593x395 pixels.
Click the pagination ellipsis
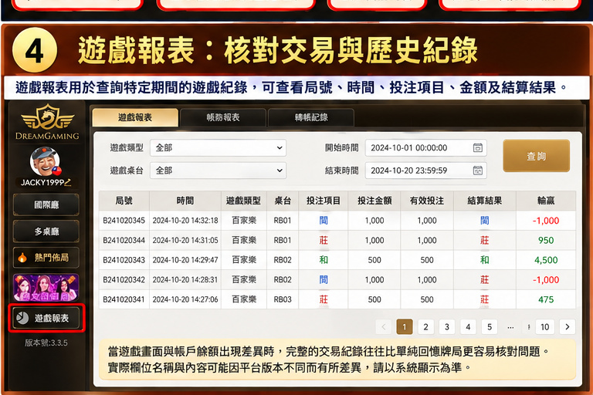click(510, 327)
